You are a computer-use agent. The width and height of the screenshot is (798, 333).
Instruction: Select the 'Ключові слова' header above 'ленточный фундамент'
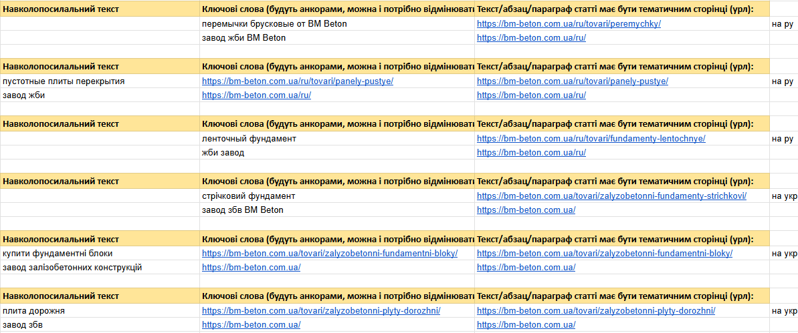coord(337,123)
